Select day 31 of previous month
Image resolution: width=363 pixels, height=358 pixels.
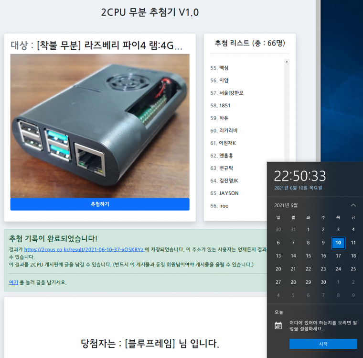click(293, 229)
